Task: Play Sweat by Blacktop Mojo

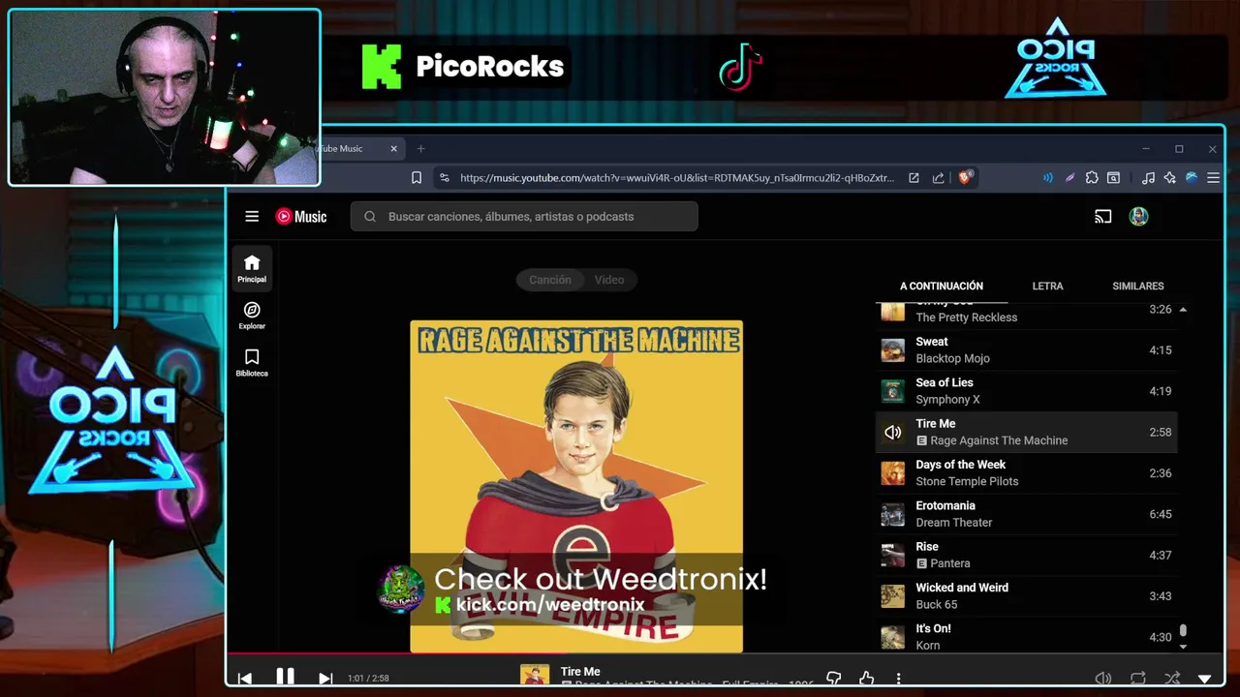Action: click(1027, 350)
